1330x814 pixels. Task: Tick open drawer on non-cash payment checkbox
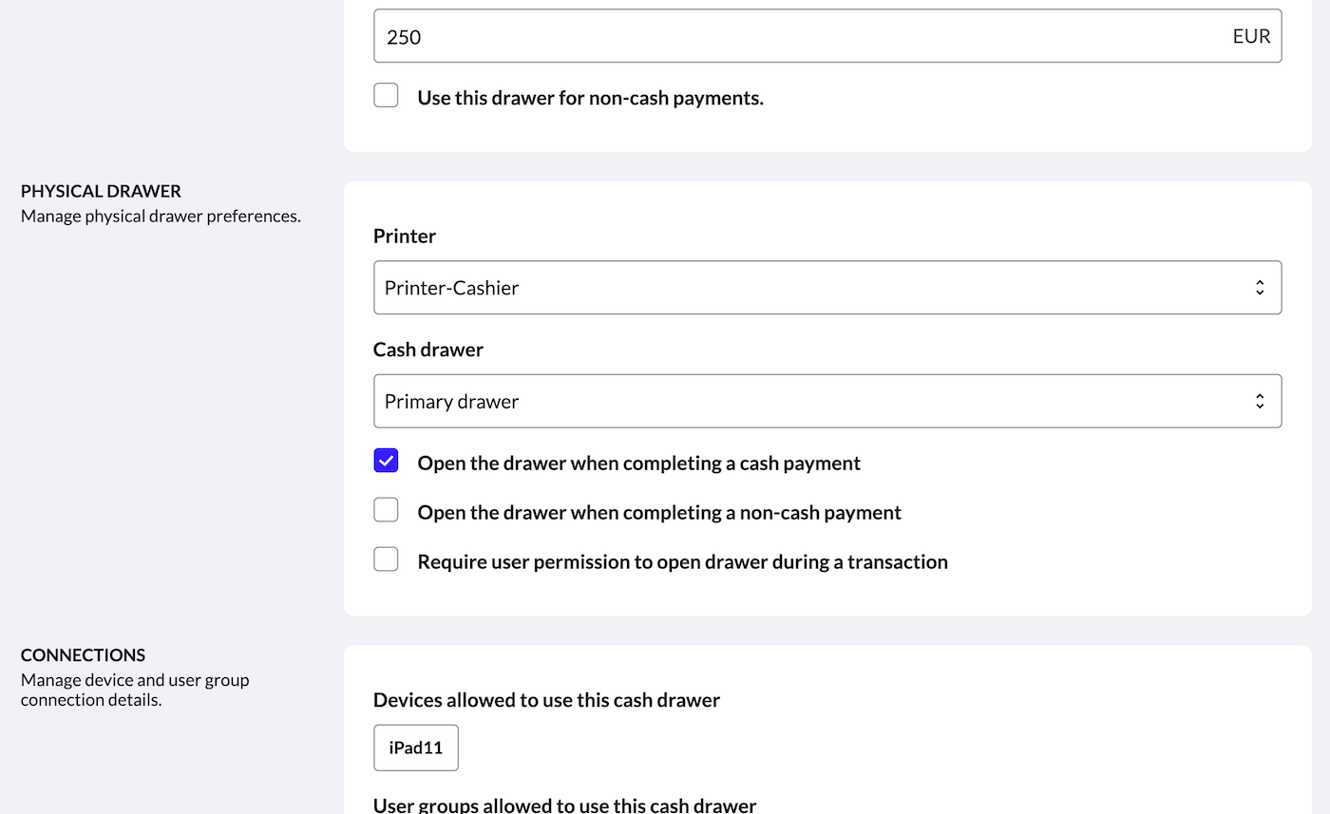click(386, 511)
